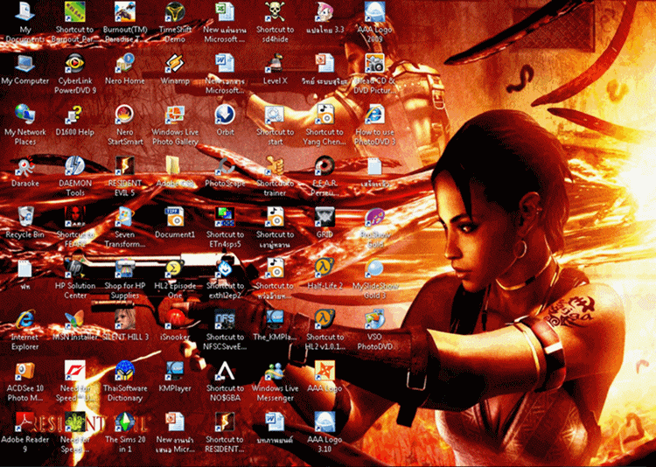
Task: Open the Adobe folder icon beside RESIDENT EVIL 5
Action: [x=175, y=165]
